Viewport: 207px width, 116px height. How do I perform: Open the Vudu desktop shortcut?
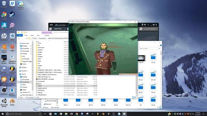(x=4, y=59)
